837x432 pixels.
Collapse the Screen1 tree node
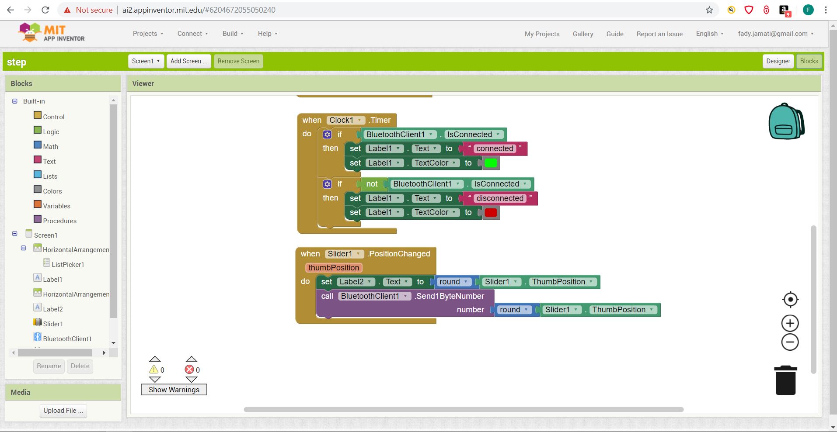pyautogui.click(x=14, y=234)
